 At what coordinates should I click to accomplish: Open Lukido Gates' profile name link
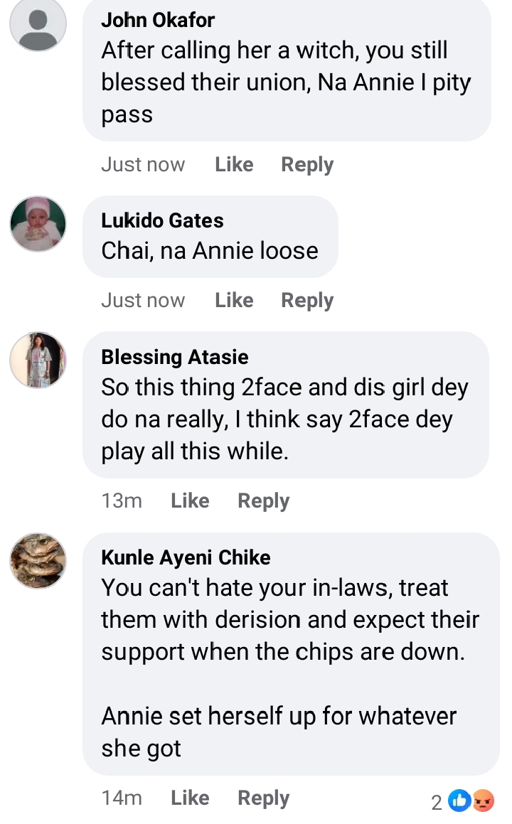[x=162, y=220]
